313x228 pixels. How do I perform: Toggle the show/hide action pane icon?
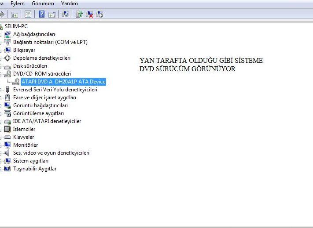pos(52,14)
